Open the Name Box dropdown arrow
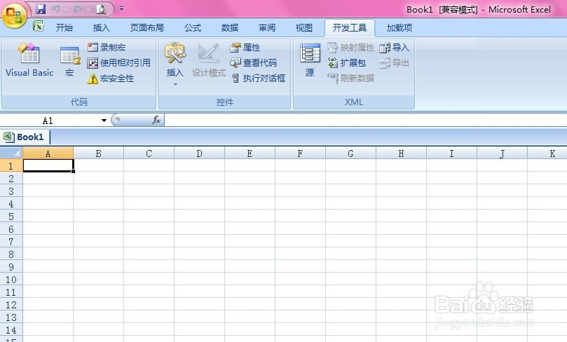 (104, 121)
